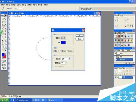The height and width of the screenshot is (102, 136).
Task: Switch to Quick Mask mode
Action: (x=5, y=61)
